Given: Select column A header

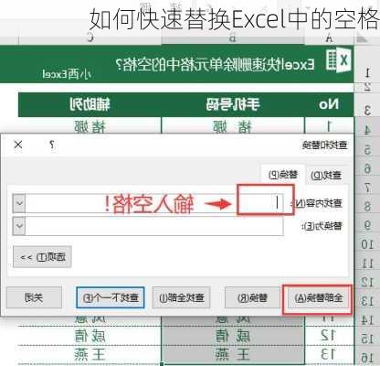Looking at the screenshot, I should (x=330, y=38).
